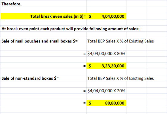Click 'Sale of mail pouches and small boxes $='
The image size is (167, 114).
[39, 41]
